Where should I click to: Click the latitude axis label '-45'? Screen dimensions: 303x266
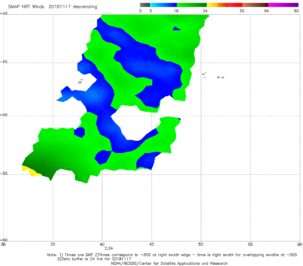coord(4,62)
